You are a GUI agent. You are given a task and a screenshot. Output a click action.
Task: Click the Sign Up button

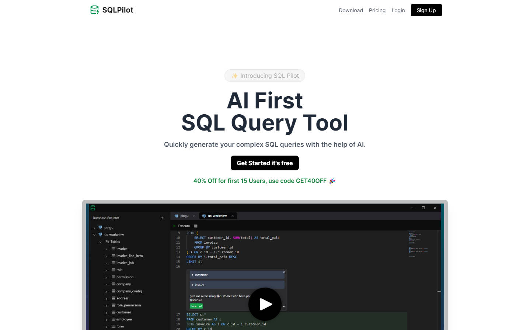426,10
